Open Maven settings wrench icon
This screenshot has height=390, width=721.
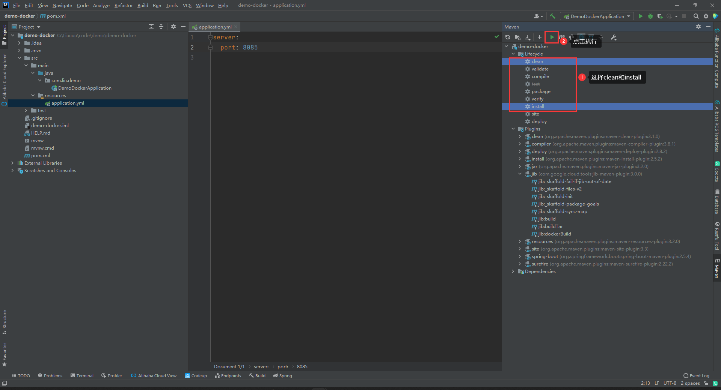[x=614, y=37]
